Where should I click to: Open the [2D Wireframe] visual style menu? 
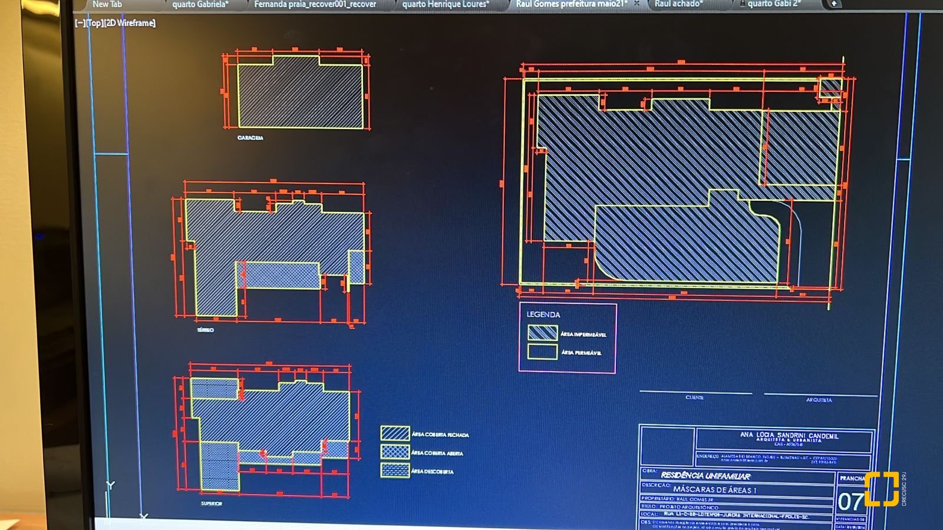coord(130,23)
